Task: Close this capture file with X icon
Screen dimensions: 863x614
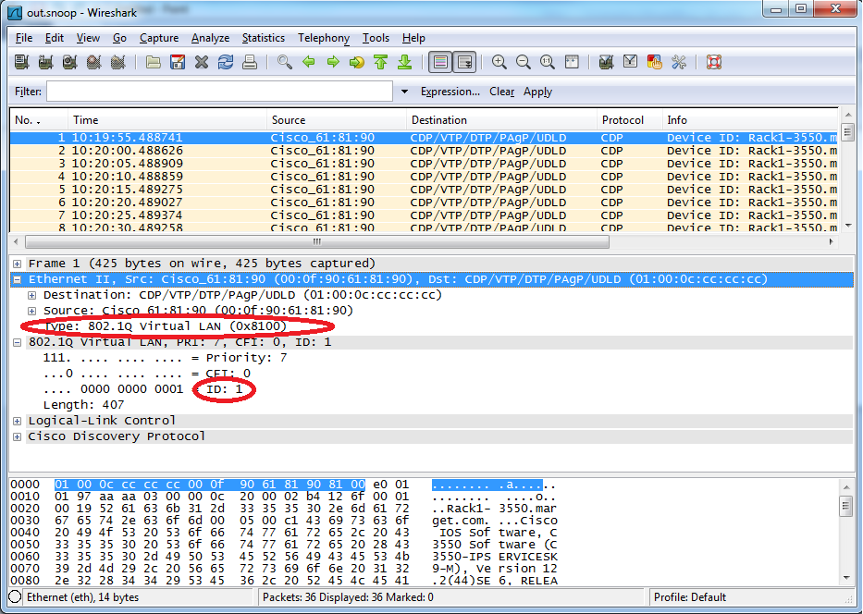Action: pyautogui.click(x=202, y=62)
